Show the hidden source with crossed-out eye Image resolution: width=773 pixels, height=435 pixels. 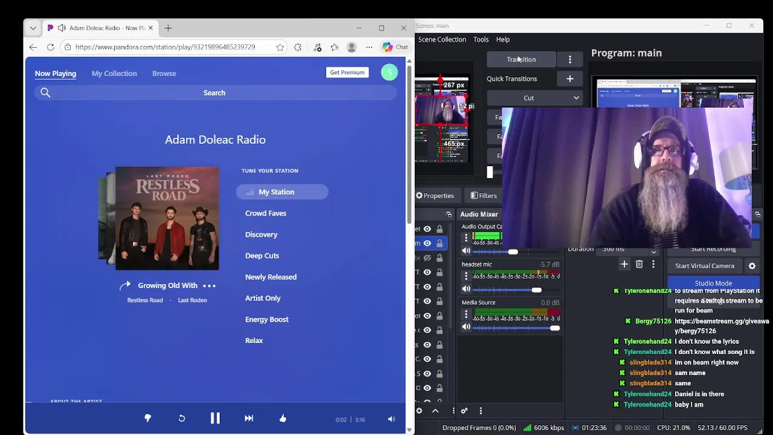click(427, 258)
